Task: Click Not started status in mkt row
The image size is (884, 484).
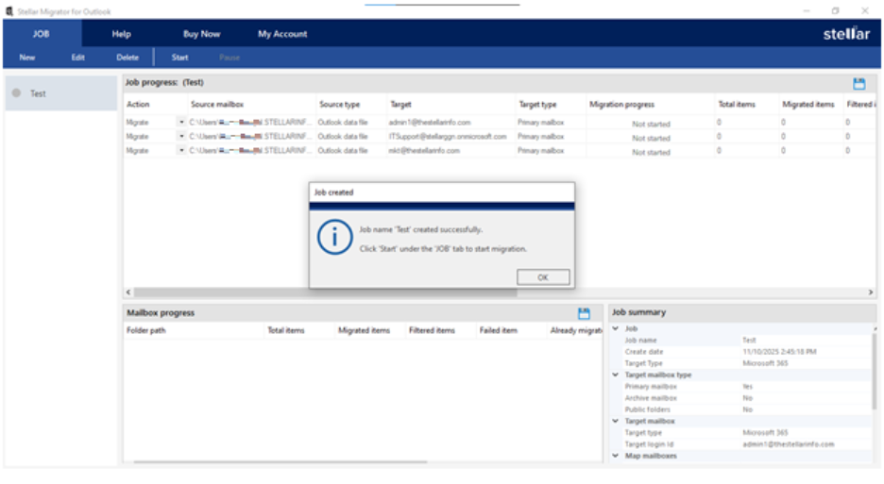Action: (651, 153)
